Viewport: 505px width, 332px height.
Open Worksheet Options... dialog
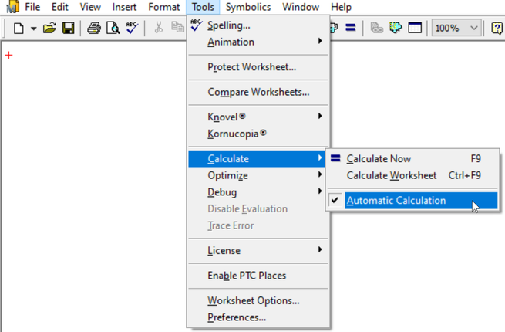[253, 300]
